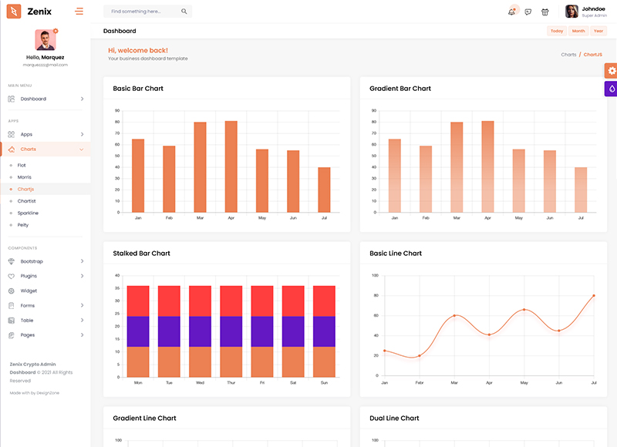Open the Johndoe profile avatar
617x447 pixels.
pyautogui.click(x=572, y=12)
